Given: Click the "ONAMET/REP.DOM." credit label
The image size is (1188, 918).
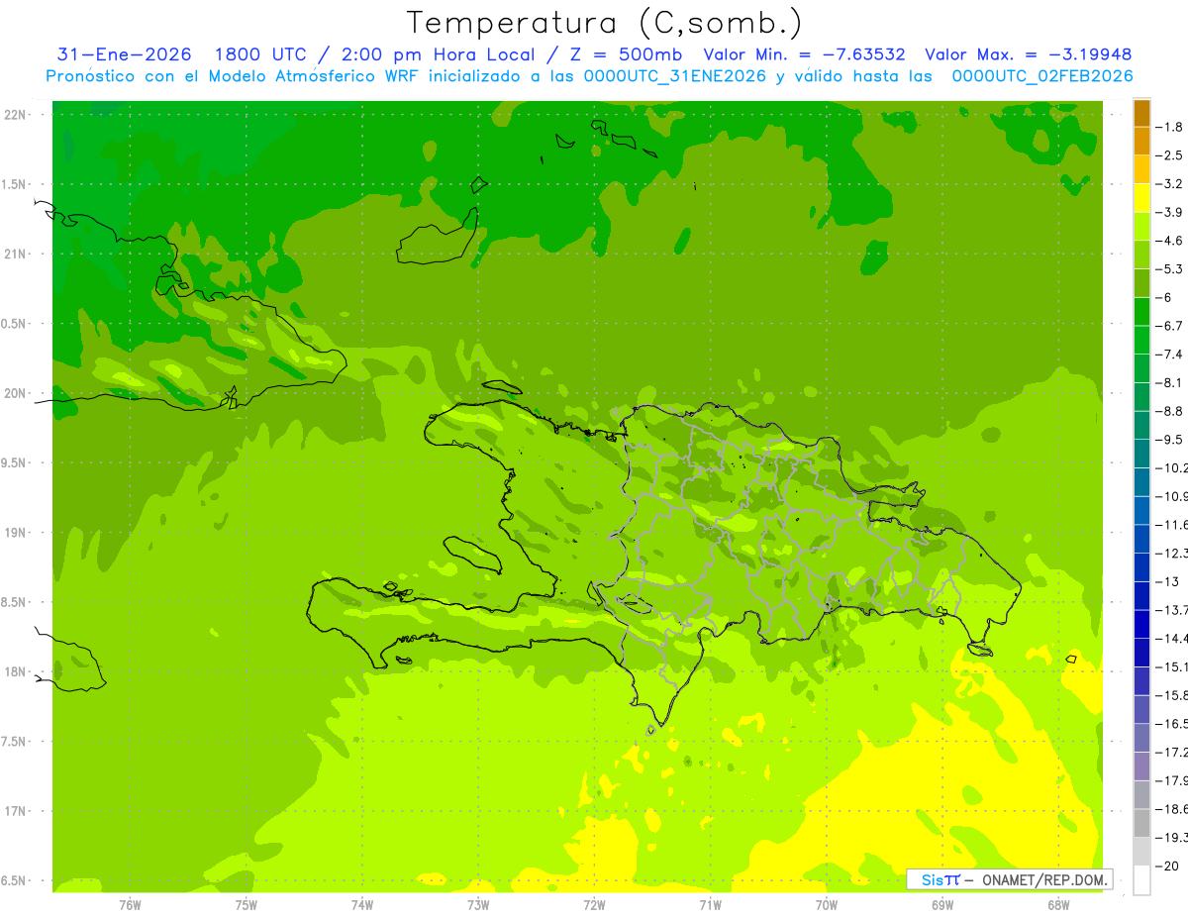Looking at the screenshot, I should click(x=1043, y=879).
